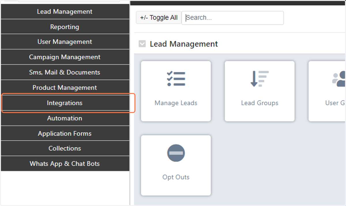This screenshot has height=206, width=346.
Task: Click the +/- Toggle All button
Action: pyautogui.click(x=159, y=18)
